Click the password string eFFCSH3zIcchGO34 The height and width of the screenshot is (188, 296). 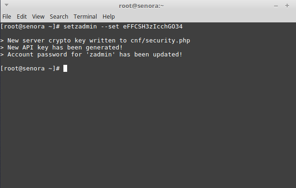point(153,27)
